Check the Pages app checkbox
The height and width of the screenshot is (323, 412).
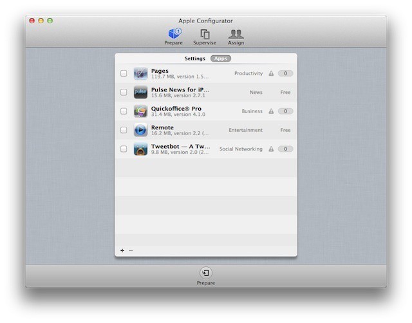click(124, 73)
